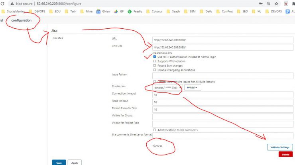The image size is (295, 165).
Task: Uncheck Use HTTP authentication instead of normal login
Action: coord(154,57)
